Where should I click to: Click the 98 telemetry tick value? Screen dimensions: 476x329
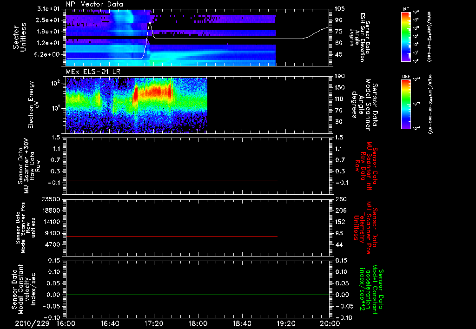(x=338, y=233)
